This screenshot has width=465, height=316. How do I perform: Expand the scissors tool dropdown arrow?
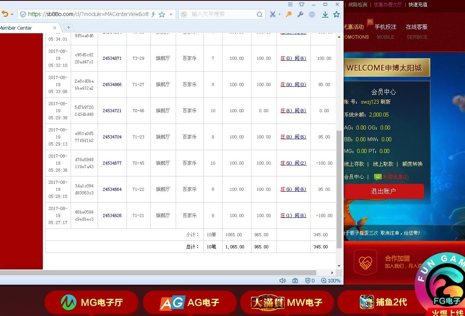click(279, 14)
